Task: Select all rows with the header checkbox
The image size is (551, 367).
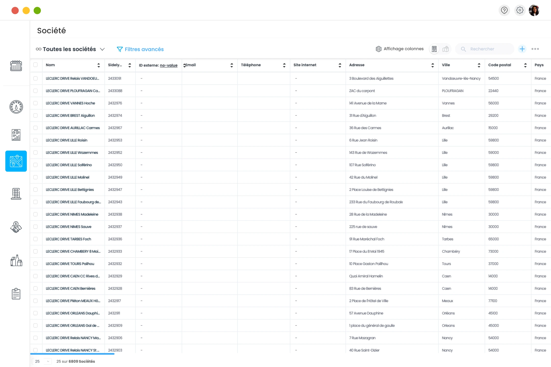Action: click(x=36, y=65)
